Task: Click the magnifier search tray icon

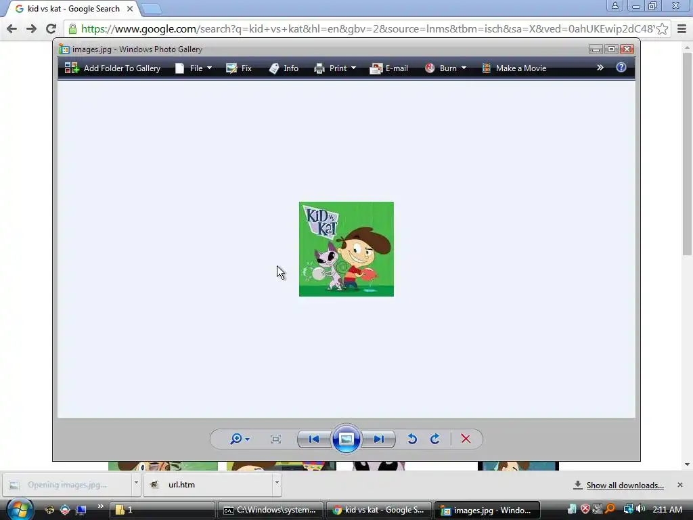Action: (x=610, y=509)
